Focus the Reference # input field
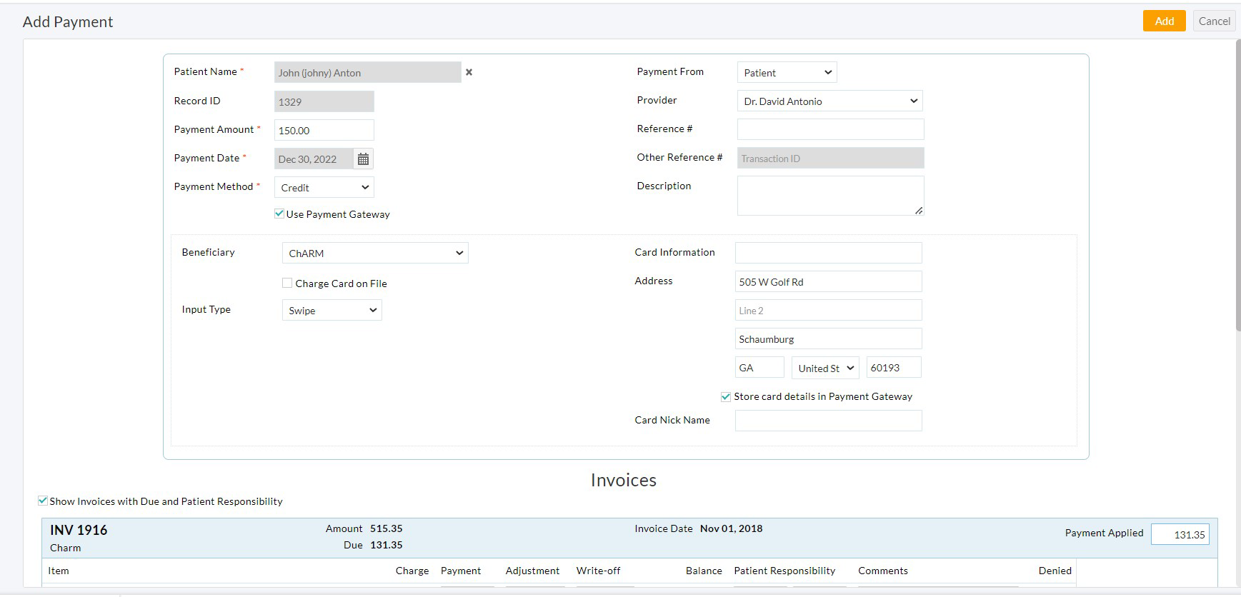This screenshot has width=1241, height=597. point(830,129)
